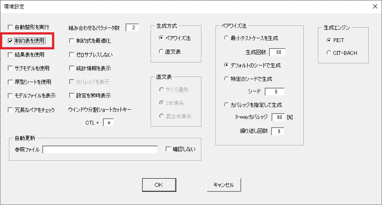The height and width of the screenshot is (205, 382).
Task: Click the キャンセル button
Action: 223,185
